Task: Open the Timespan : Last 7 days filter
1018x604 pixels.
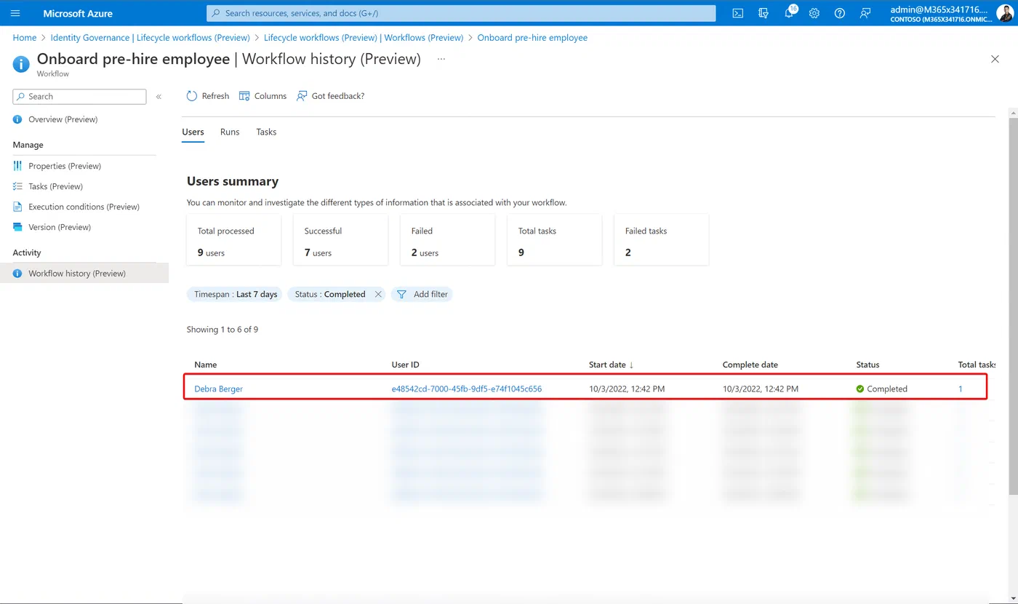Action: click(236, 294)
